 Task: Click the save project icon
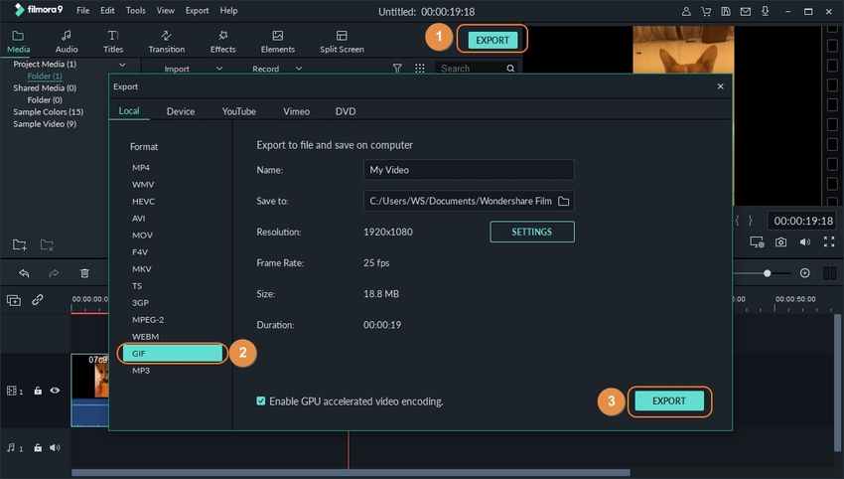click(726, 11)
